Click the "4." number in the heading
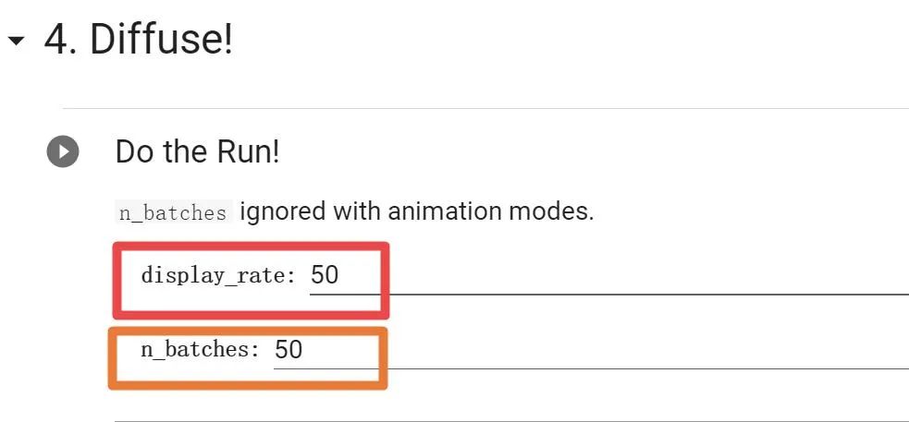The width and height of the screenshot is (909, 422). pyautogui.click(x=62, y=40)
